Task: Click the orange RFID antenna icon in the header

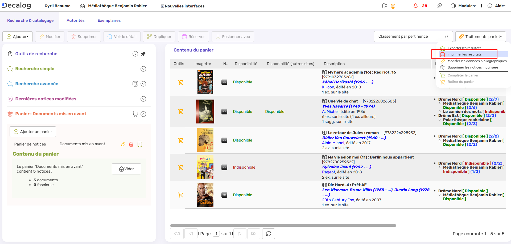Action: point(393,6)
